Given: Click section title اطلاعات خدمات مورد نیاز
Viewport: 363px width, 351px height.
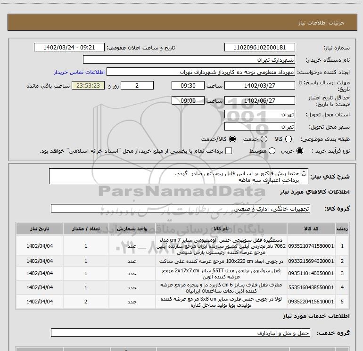Looking at the screenshot, I should (316, 316).
